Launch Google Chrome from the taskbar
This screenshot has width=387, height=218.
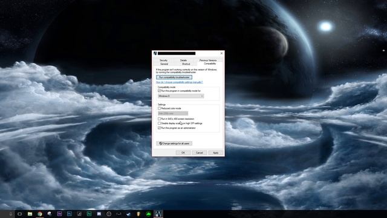click(x=40, y=214)
